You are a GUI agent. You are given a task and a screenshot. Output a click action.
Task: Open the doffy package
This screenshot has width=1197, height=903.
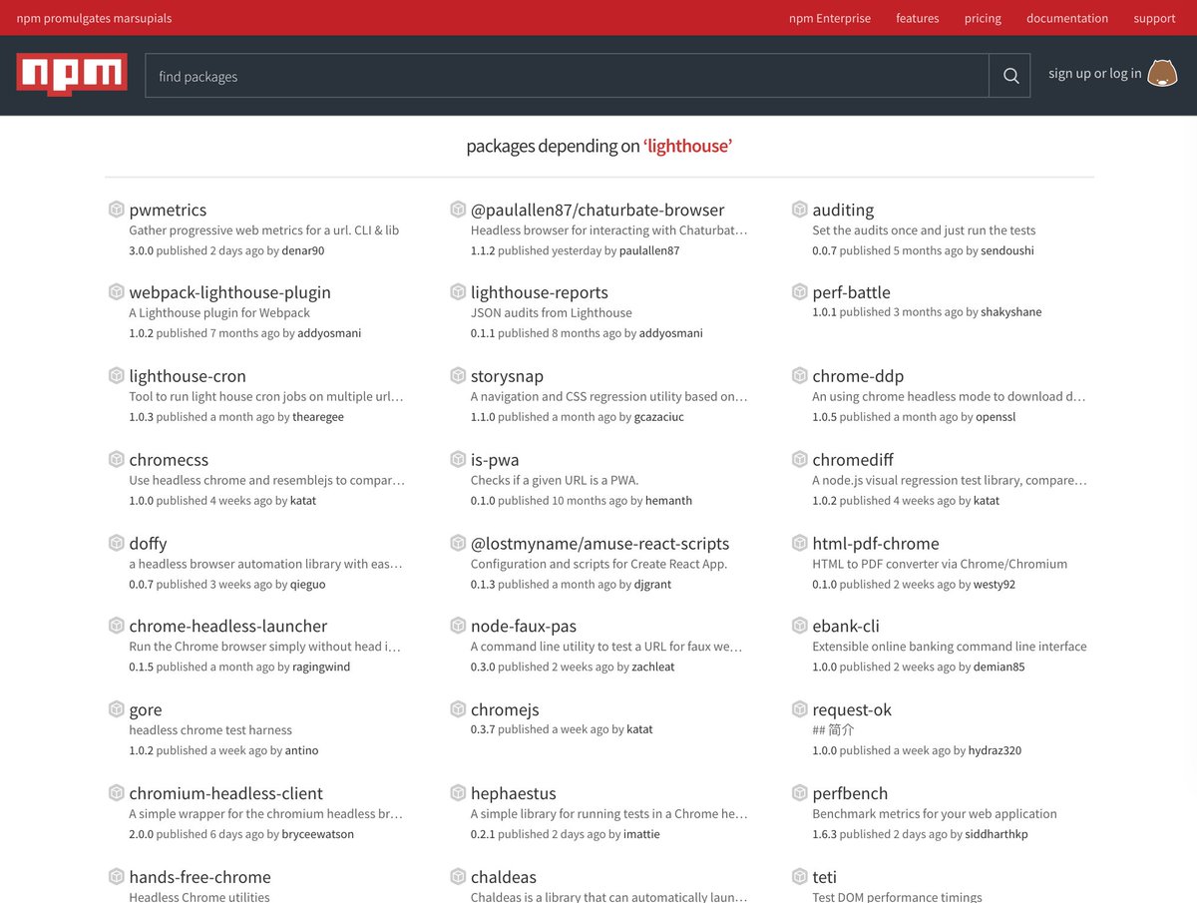[x=148, y=544]
